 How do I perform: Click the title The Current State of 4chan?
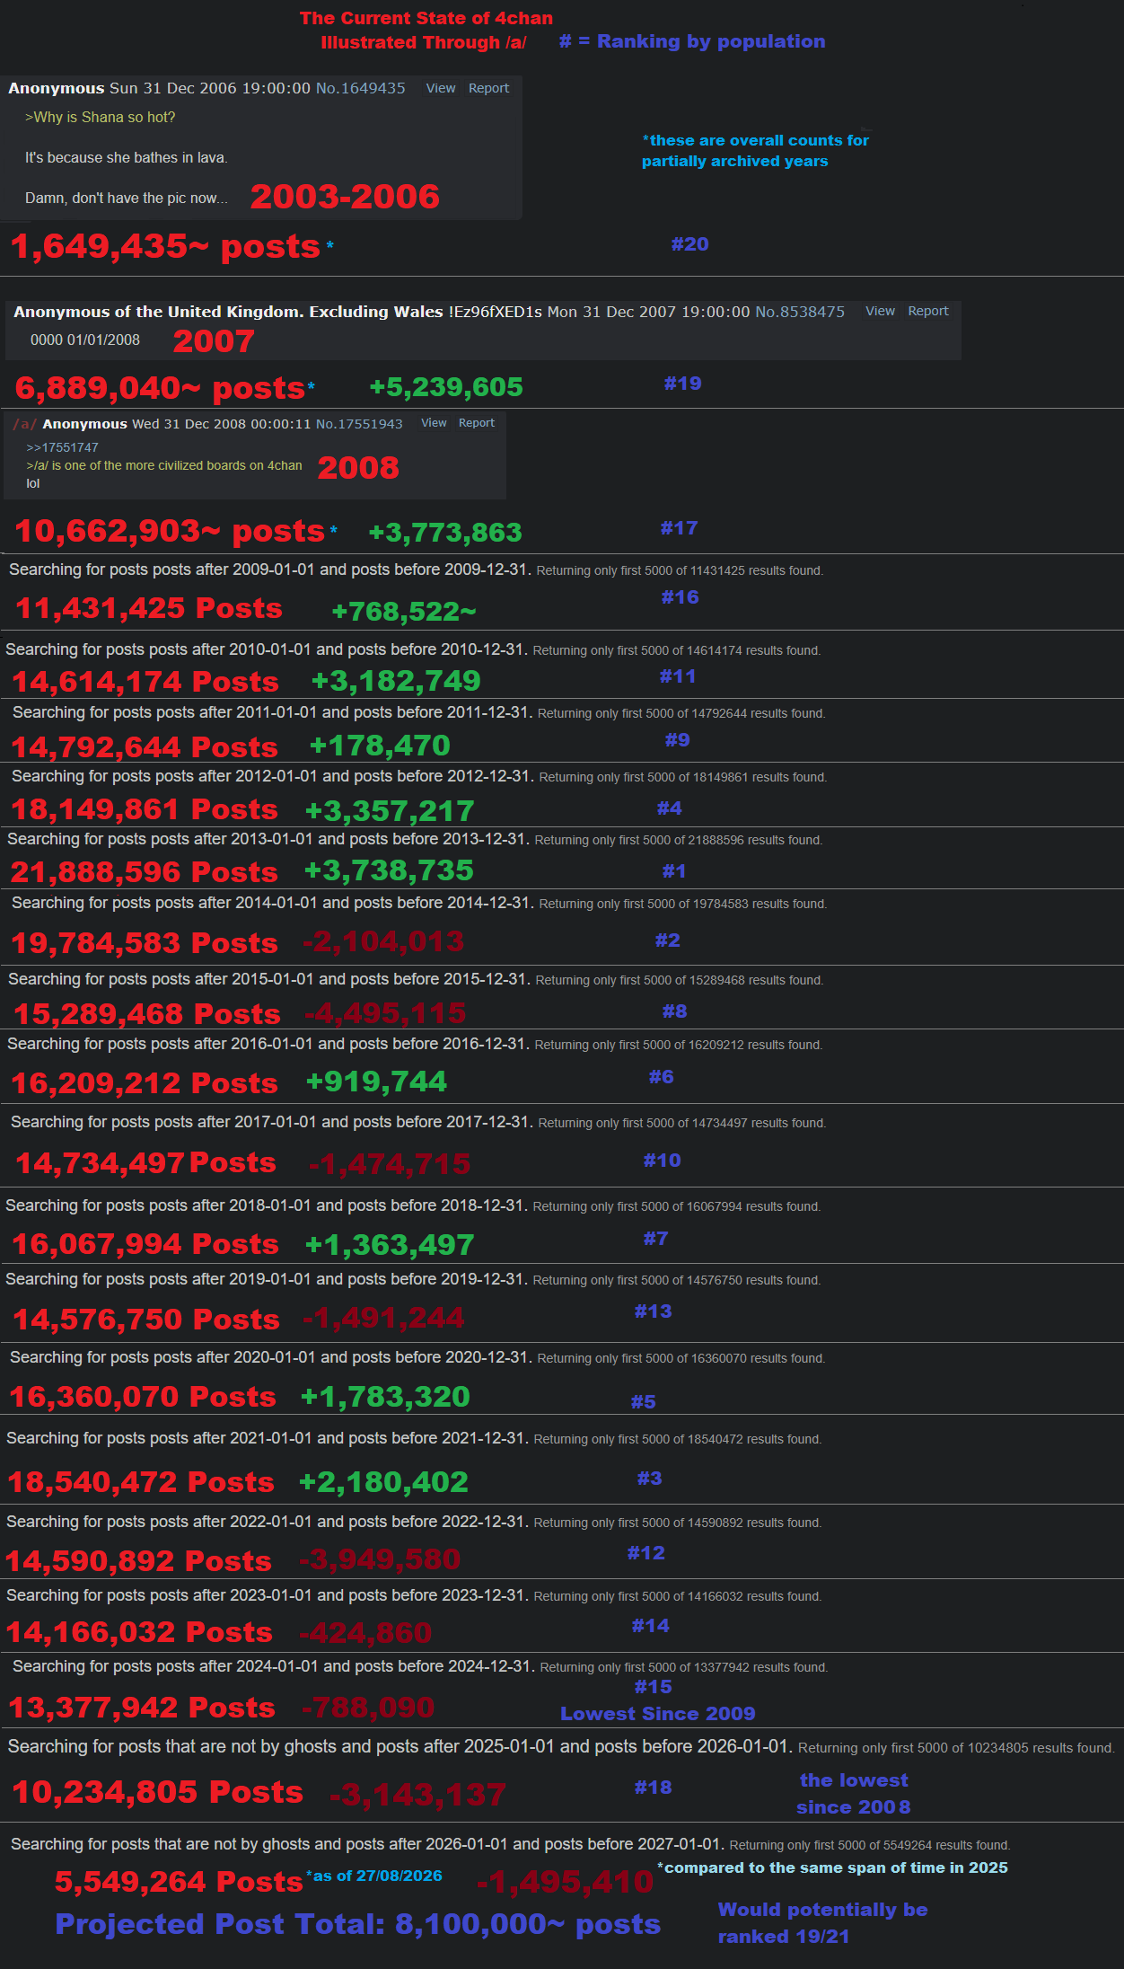pos(426,18)
